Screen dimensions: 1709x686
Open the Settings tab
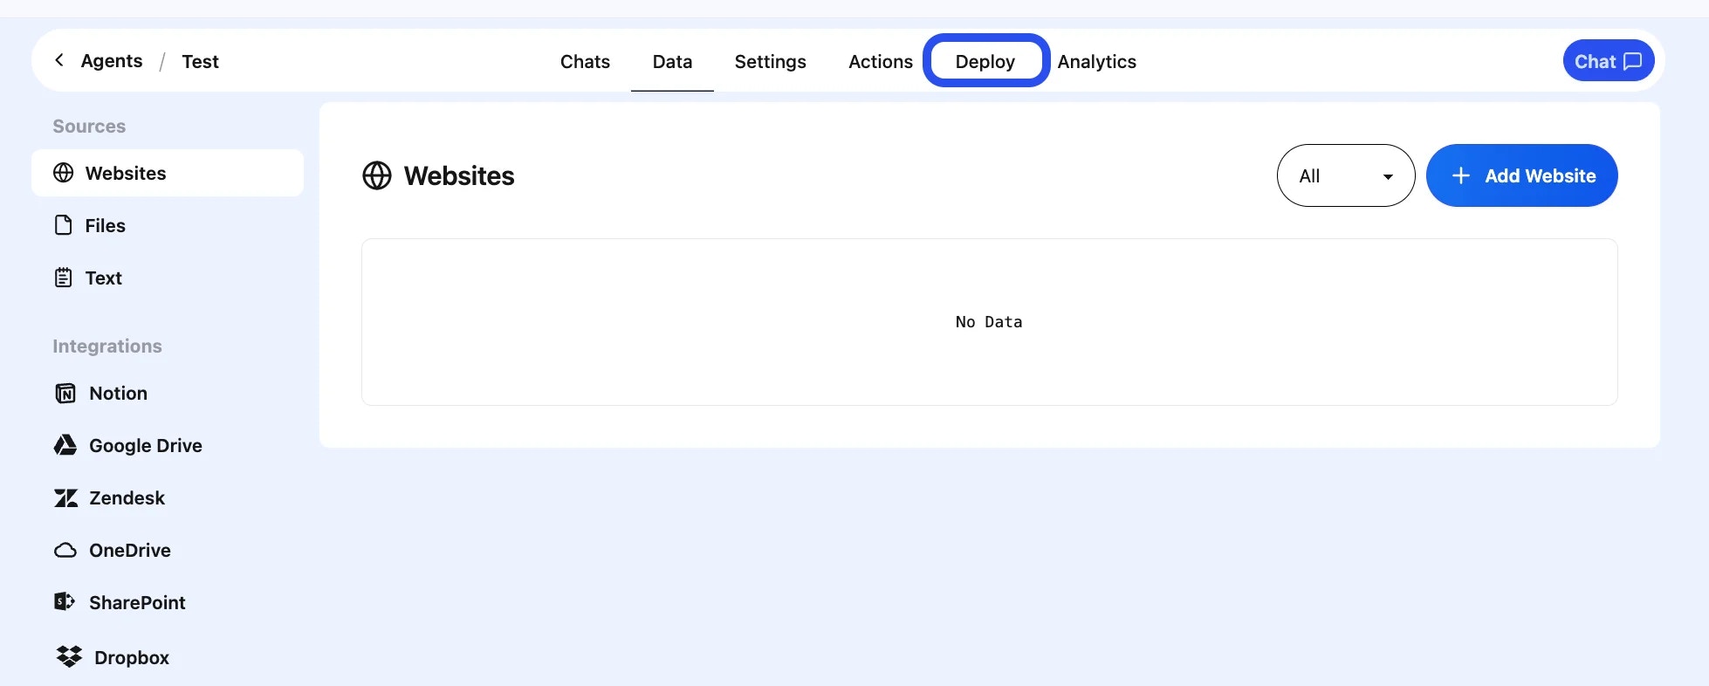[x=770, y=61]
